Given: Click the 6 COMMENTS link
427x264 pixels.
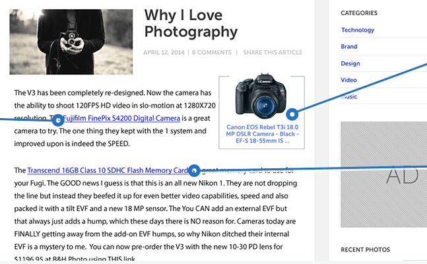Looking at the screenshot, I should (212, 52).
